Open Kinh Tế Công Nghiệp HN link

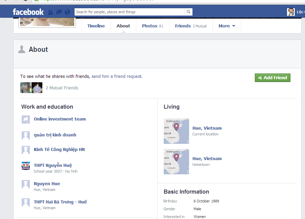coord(59,149)
